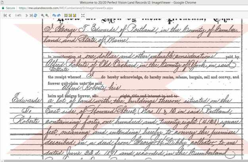Rotate the image using the second blue rotate icon
Viewport: 248px width, 162px height.
coord(58,15)
